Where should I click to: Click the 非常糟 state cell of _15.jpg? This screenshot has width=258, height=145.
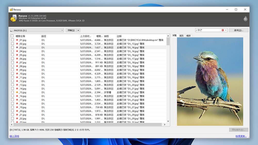[108, 92]
